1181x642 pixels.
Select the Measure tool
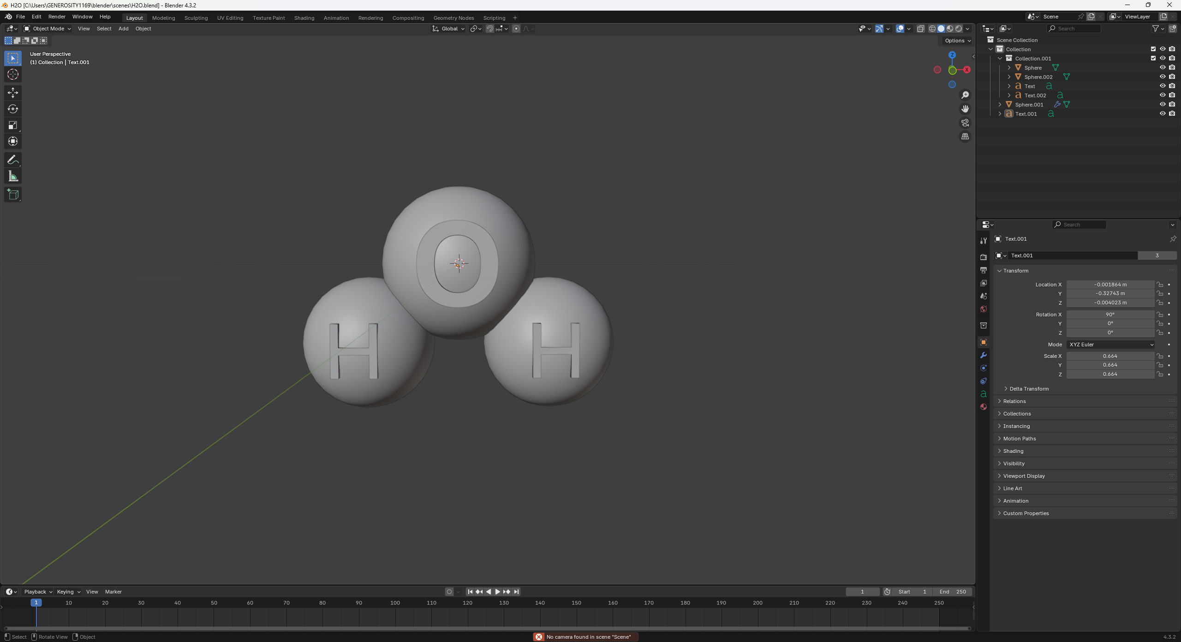(12, 176)
